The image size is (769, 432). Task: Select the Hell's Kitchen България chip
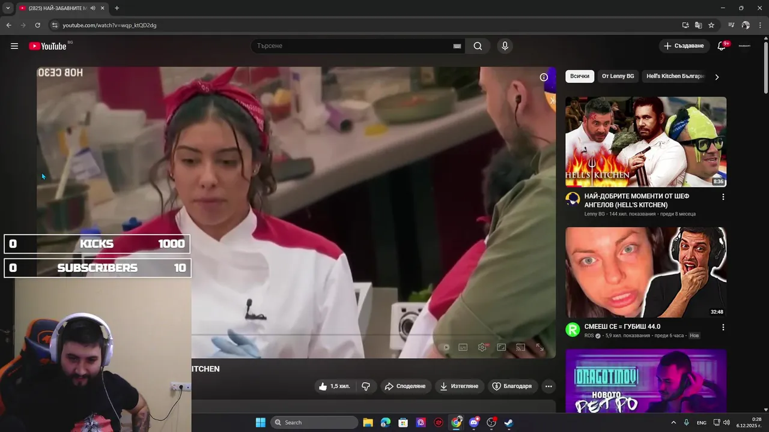[675, 76]
